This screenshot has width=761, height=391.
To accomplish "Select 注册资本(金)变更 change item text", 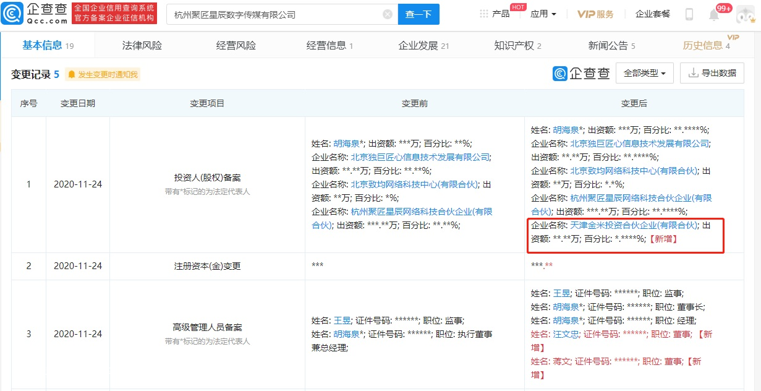I will (207, 266).
